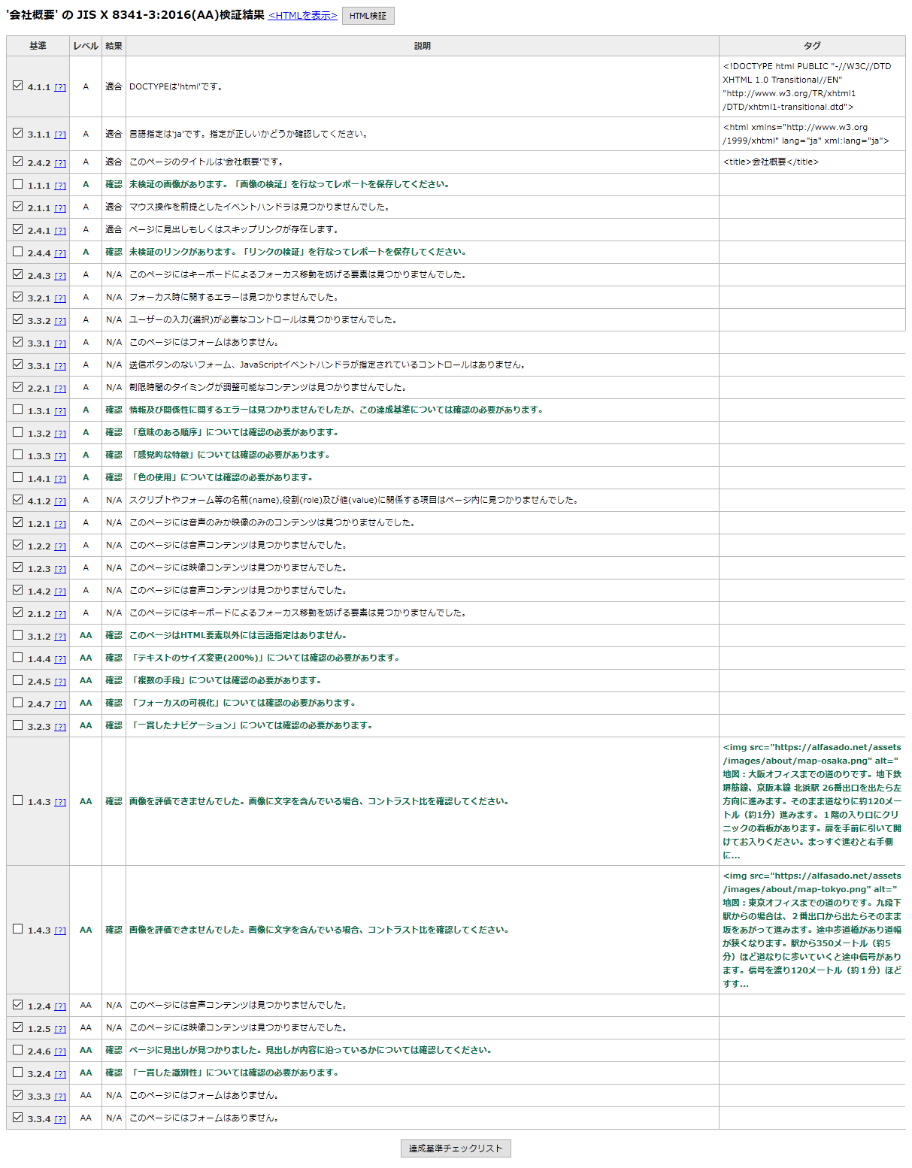The width and height of the screenshot is (912, 1168).
Task: Uncheck the 4.1.1 DOCTYPE criterion checkbox
Action: [17, 87]
